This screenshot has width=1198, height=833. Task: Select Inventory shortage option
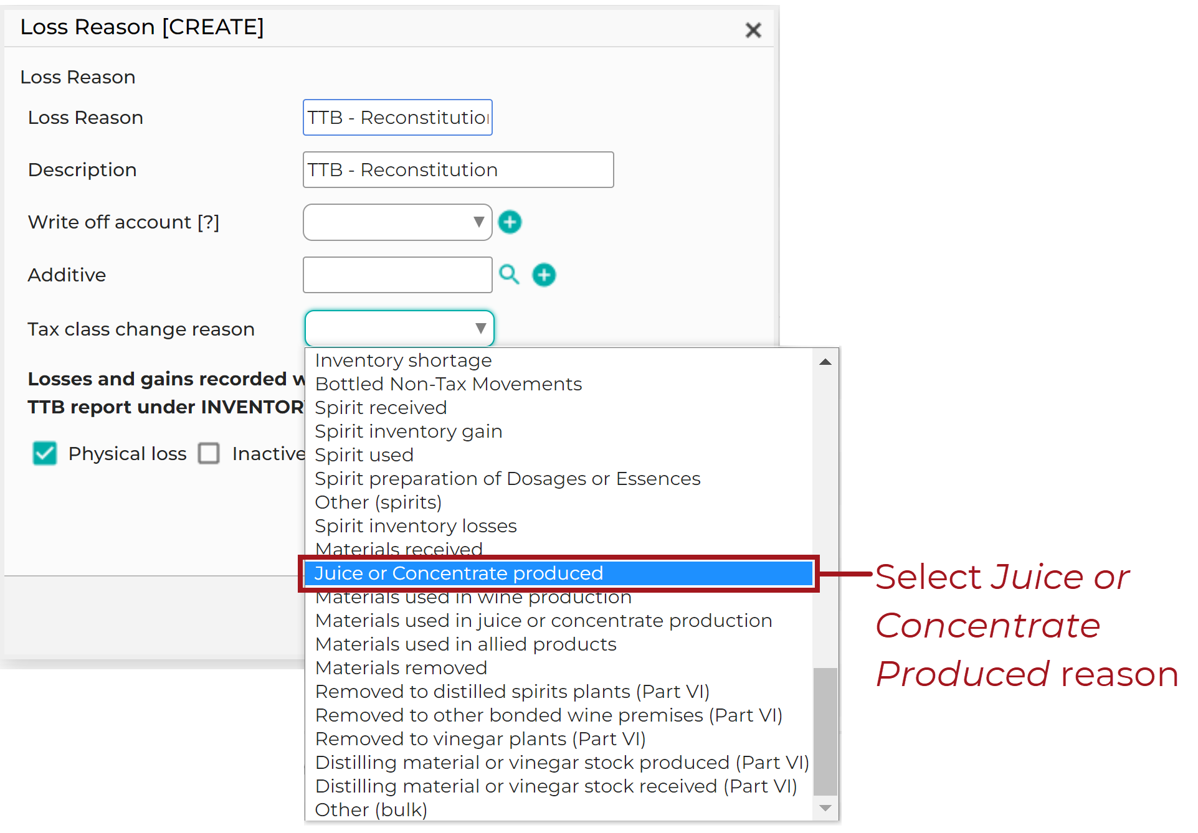(559, 360)
